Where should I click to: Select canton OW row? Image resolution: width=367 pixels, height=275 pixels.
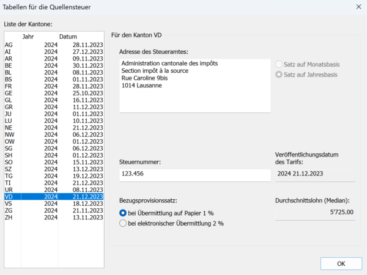[54, 141]
